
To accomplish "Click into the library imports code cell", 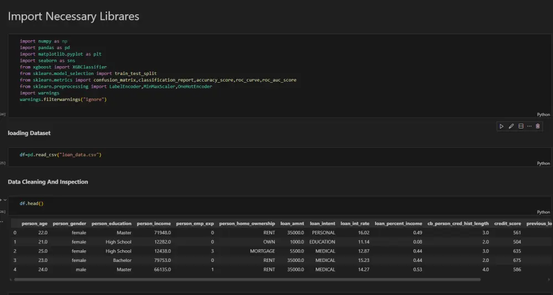I will click(221, 71).
